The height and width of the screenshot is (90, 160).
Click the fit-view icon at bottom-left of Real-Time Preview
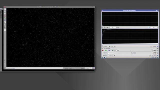coord(5,68)
